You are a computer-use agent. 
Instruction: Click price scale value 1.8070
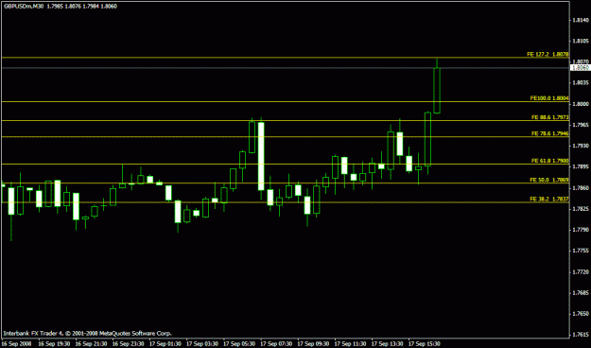[x=581, y=61]
